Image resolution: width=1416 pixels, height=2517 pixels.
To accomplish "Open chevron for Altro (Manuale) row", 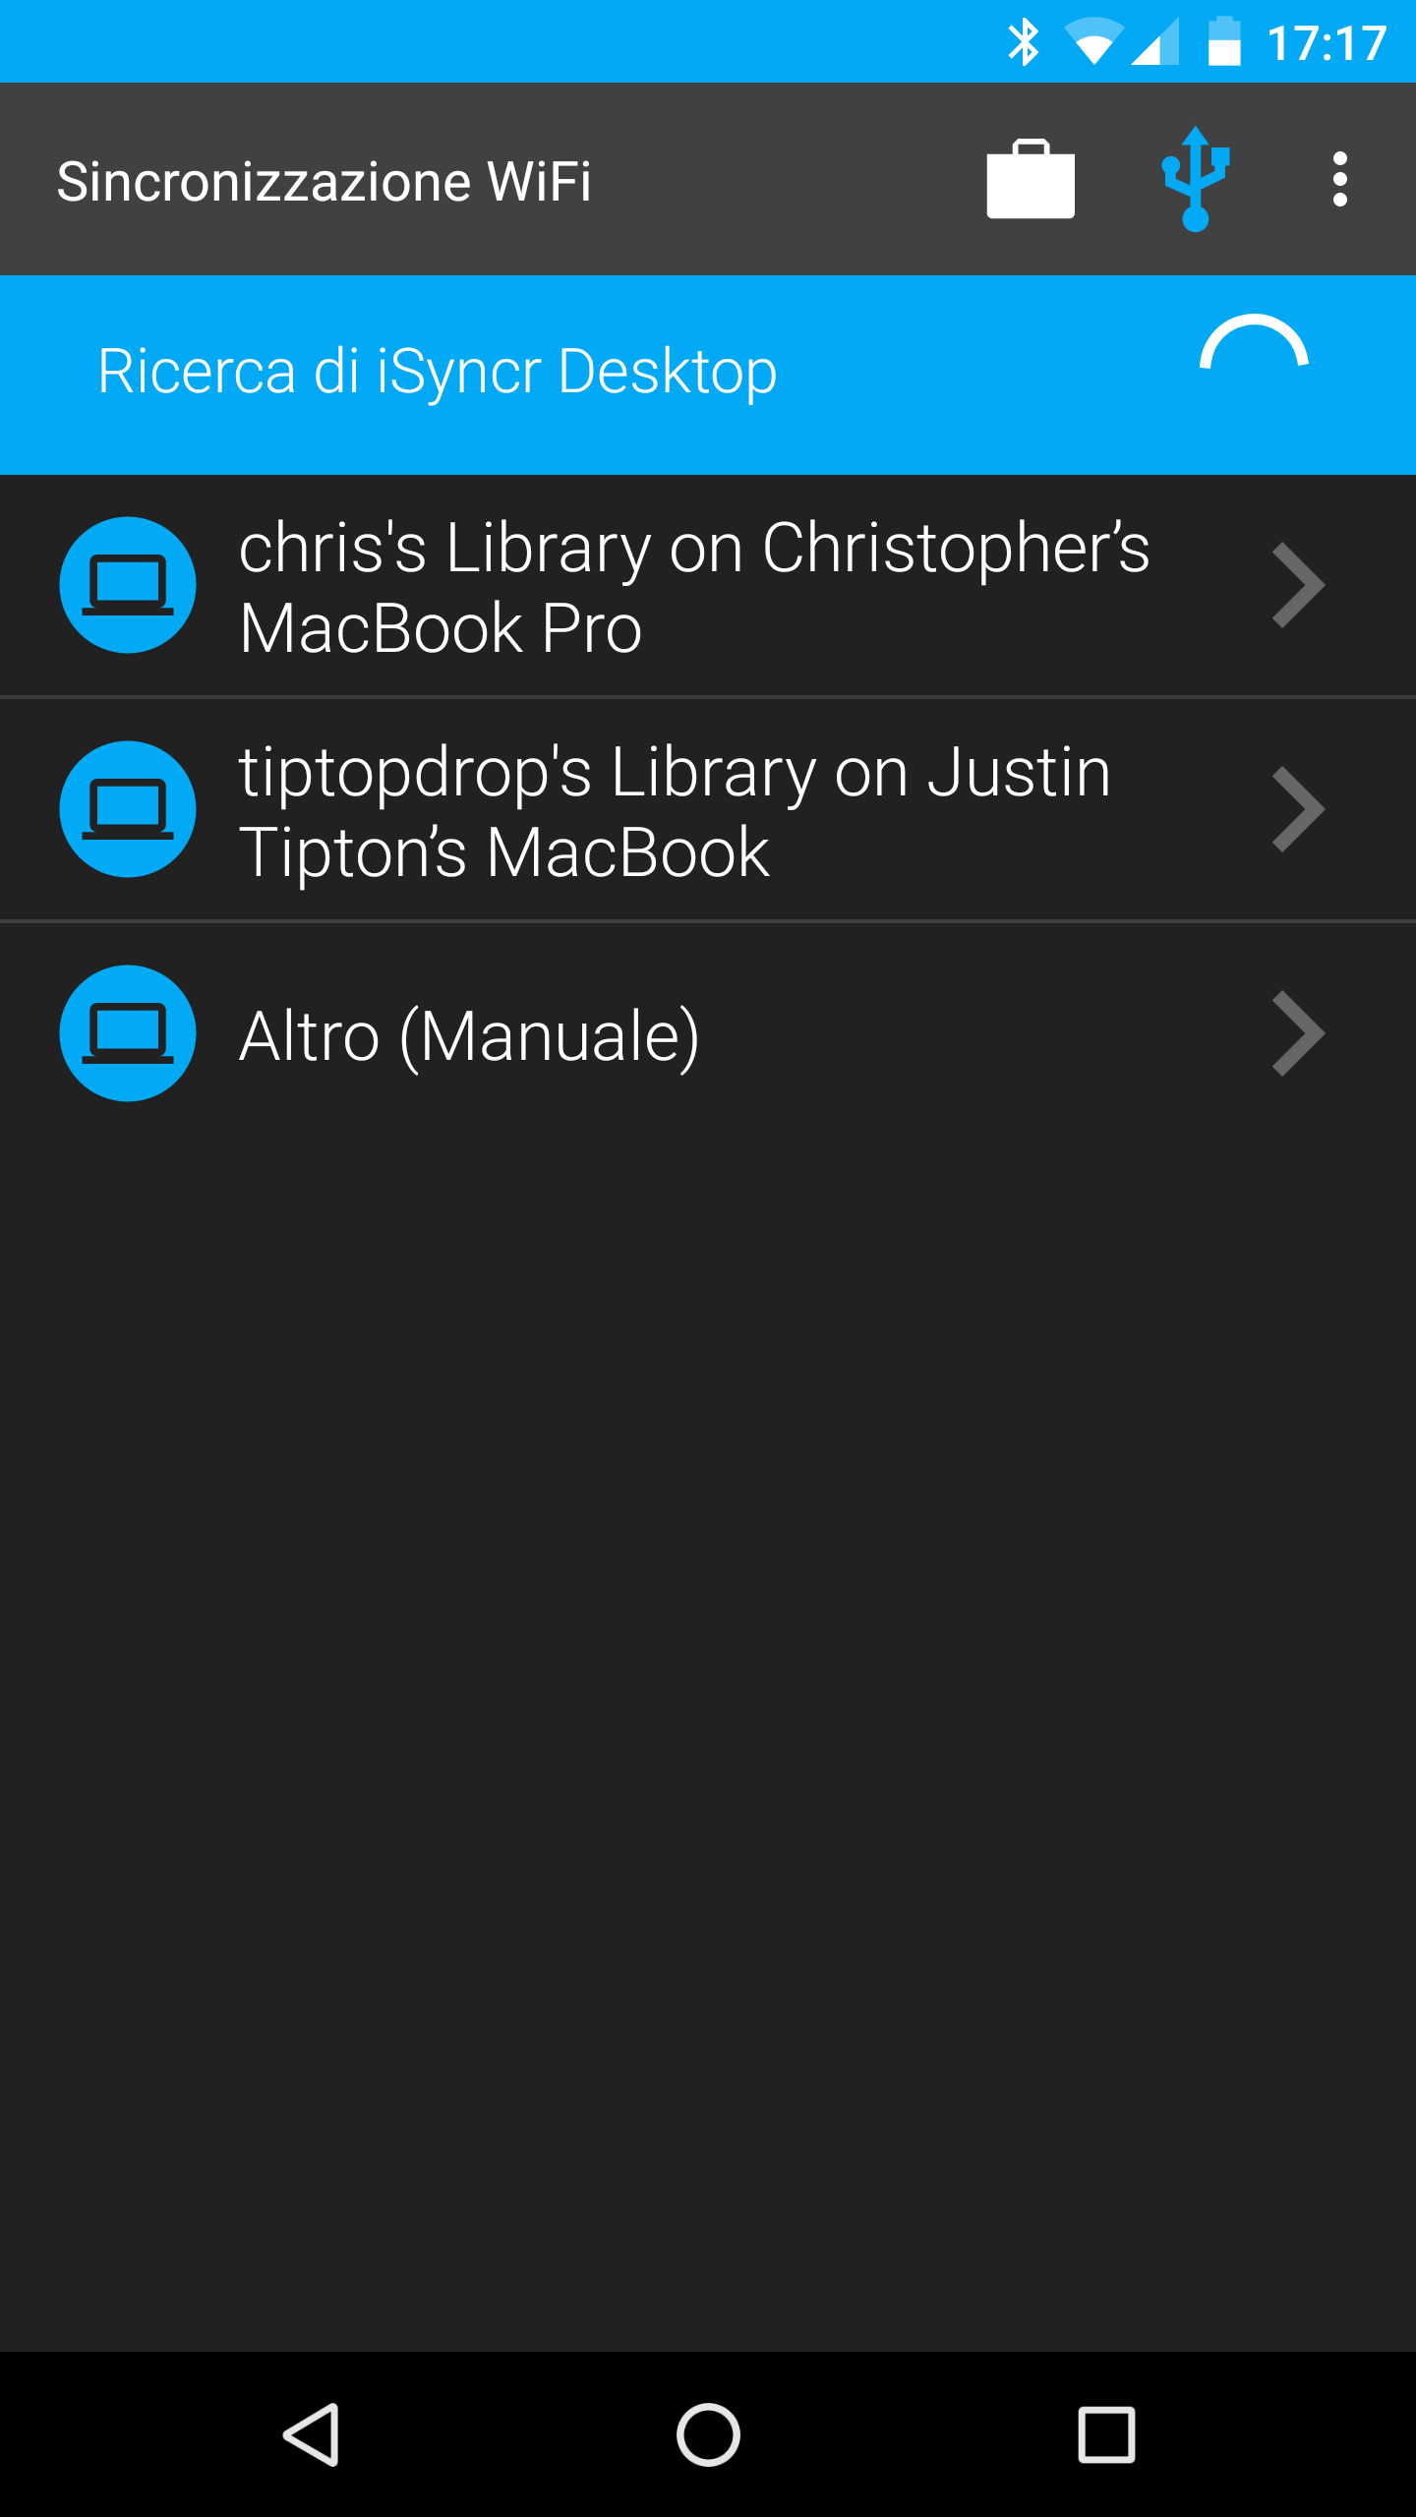I will pyautogui.click(x=1298, y=1033).
